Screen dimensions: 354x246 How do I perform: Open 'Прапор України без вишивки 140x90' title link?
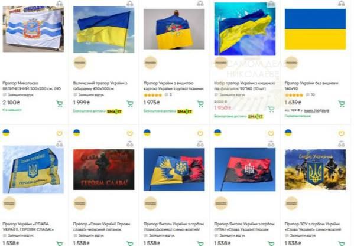pyautogui.click(x=311, y=86)
